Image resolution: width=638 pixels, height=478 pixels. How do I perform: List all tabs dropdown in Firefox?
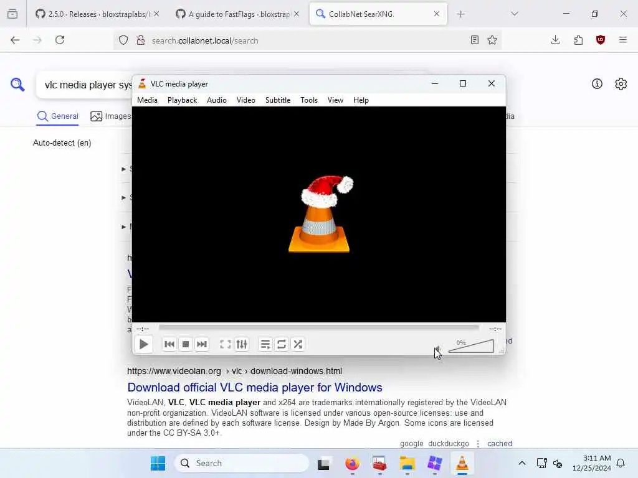tap(515, 14)
